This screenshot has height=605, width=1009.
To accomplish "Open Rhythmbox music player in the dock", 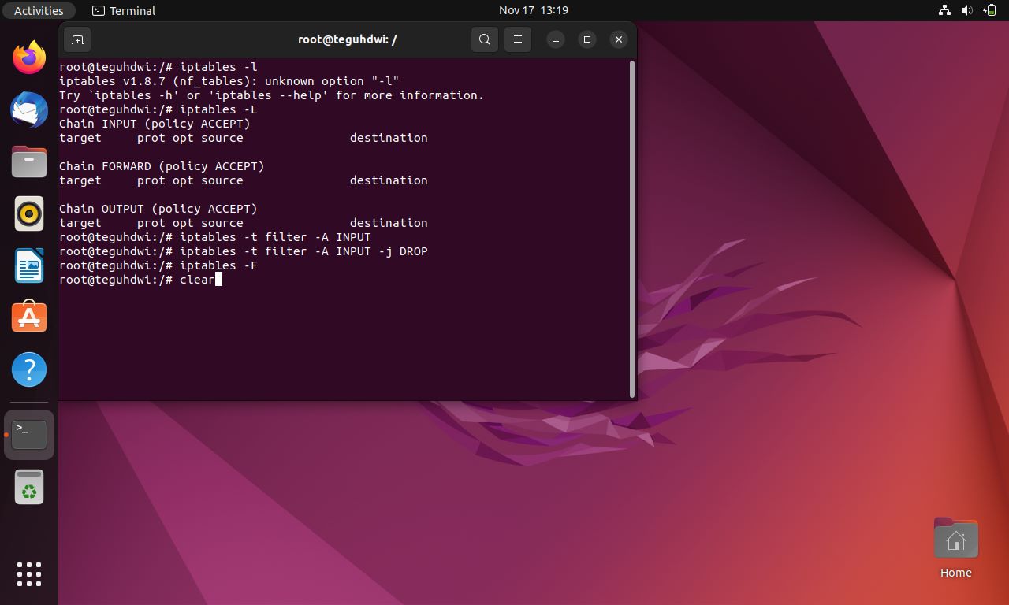I will 29,213.
